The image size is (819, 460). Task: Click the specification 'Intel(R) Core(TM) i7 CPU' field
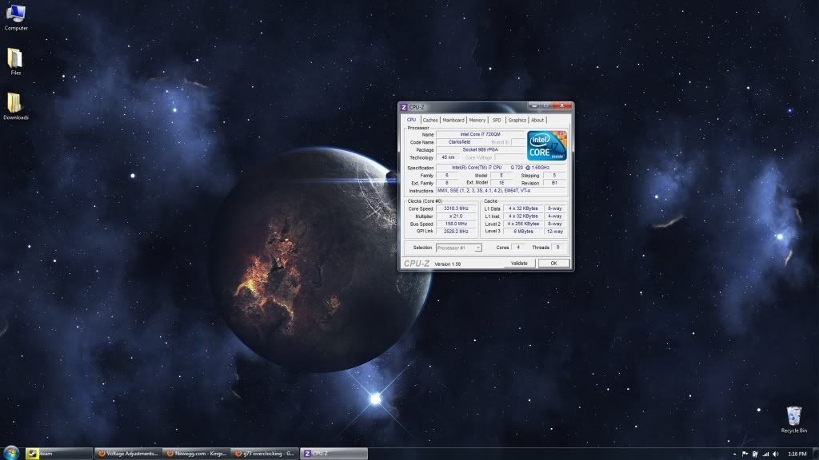pyautogui.click(x=501, y=168)
